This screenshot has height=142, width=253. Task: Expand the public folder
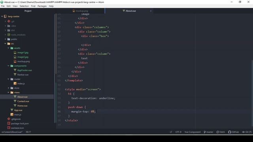point(5,39)
